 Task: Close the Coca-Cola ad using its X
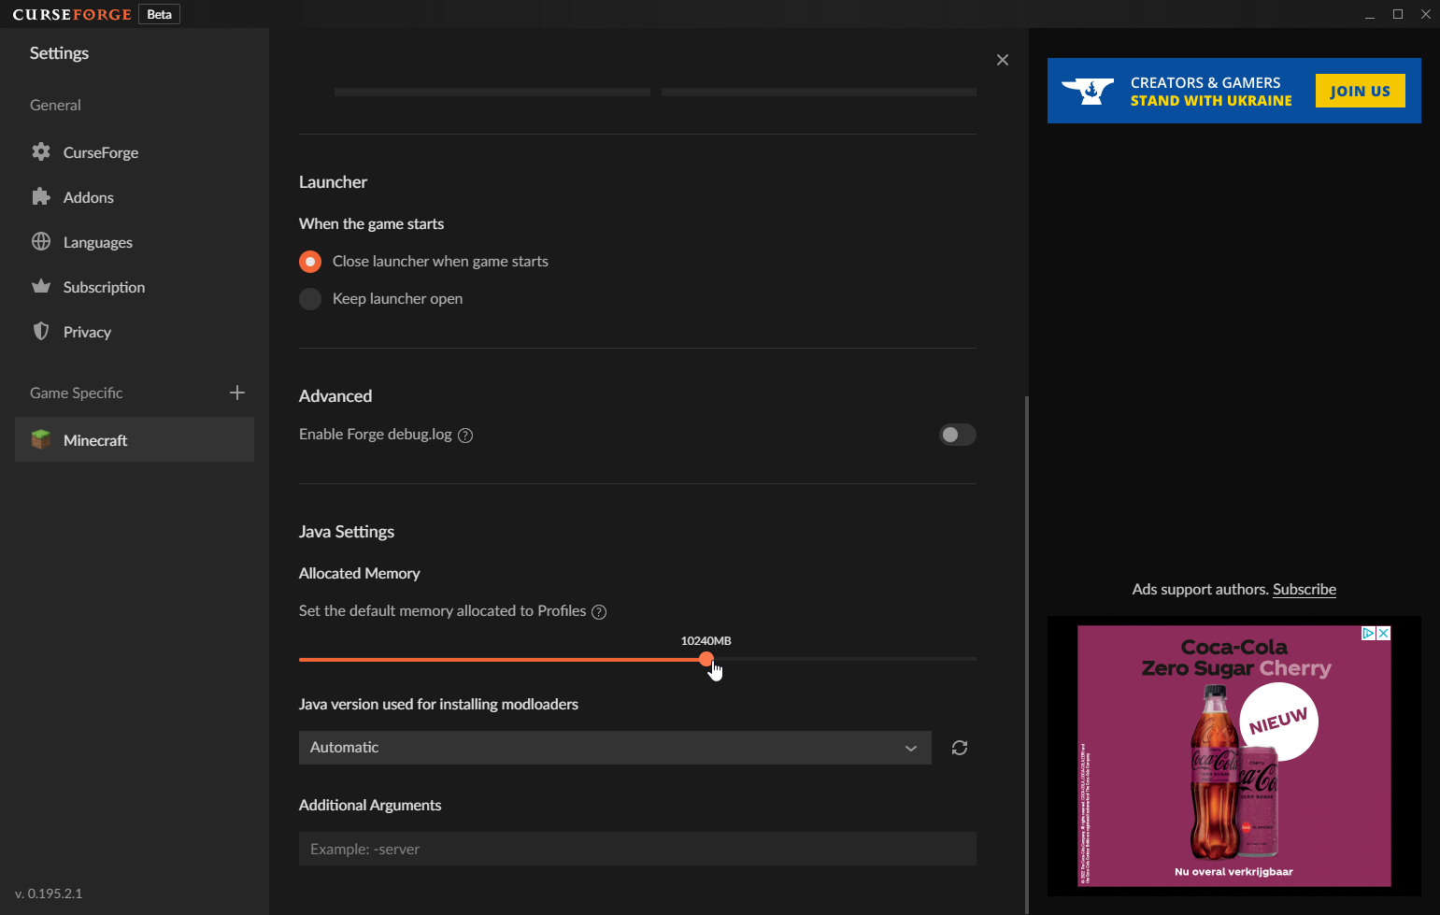tap(1384, 633)
